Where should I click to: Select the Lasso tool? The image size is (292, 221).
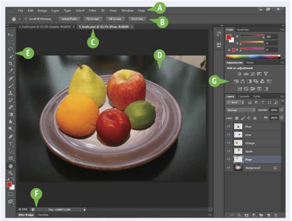pos(11,49)
